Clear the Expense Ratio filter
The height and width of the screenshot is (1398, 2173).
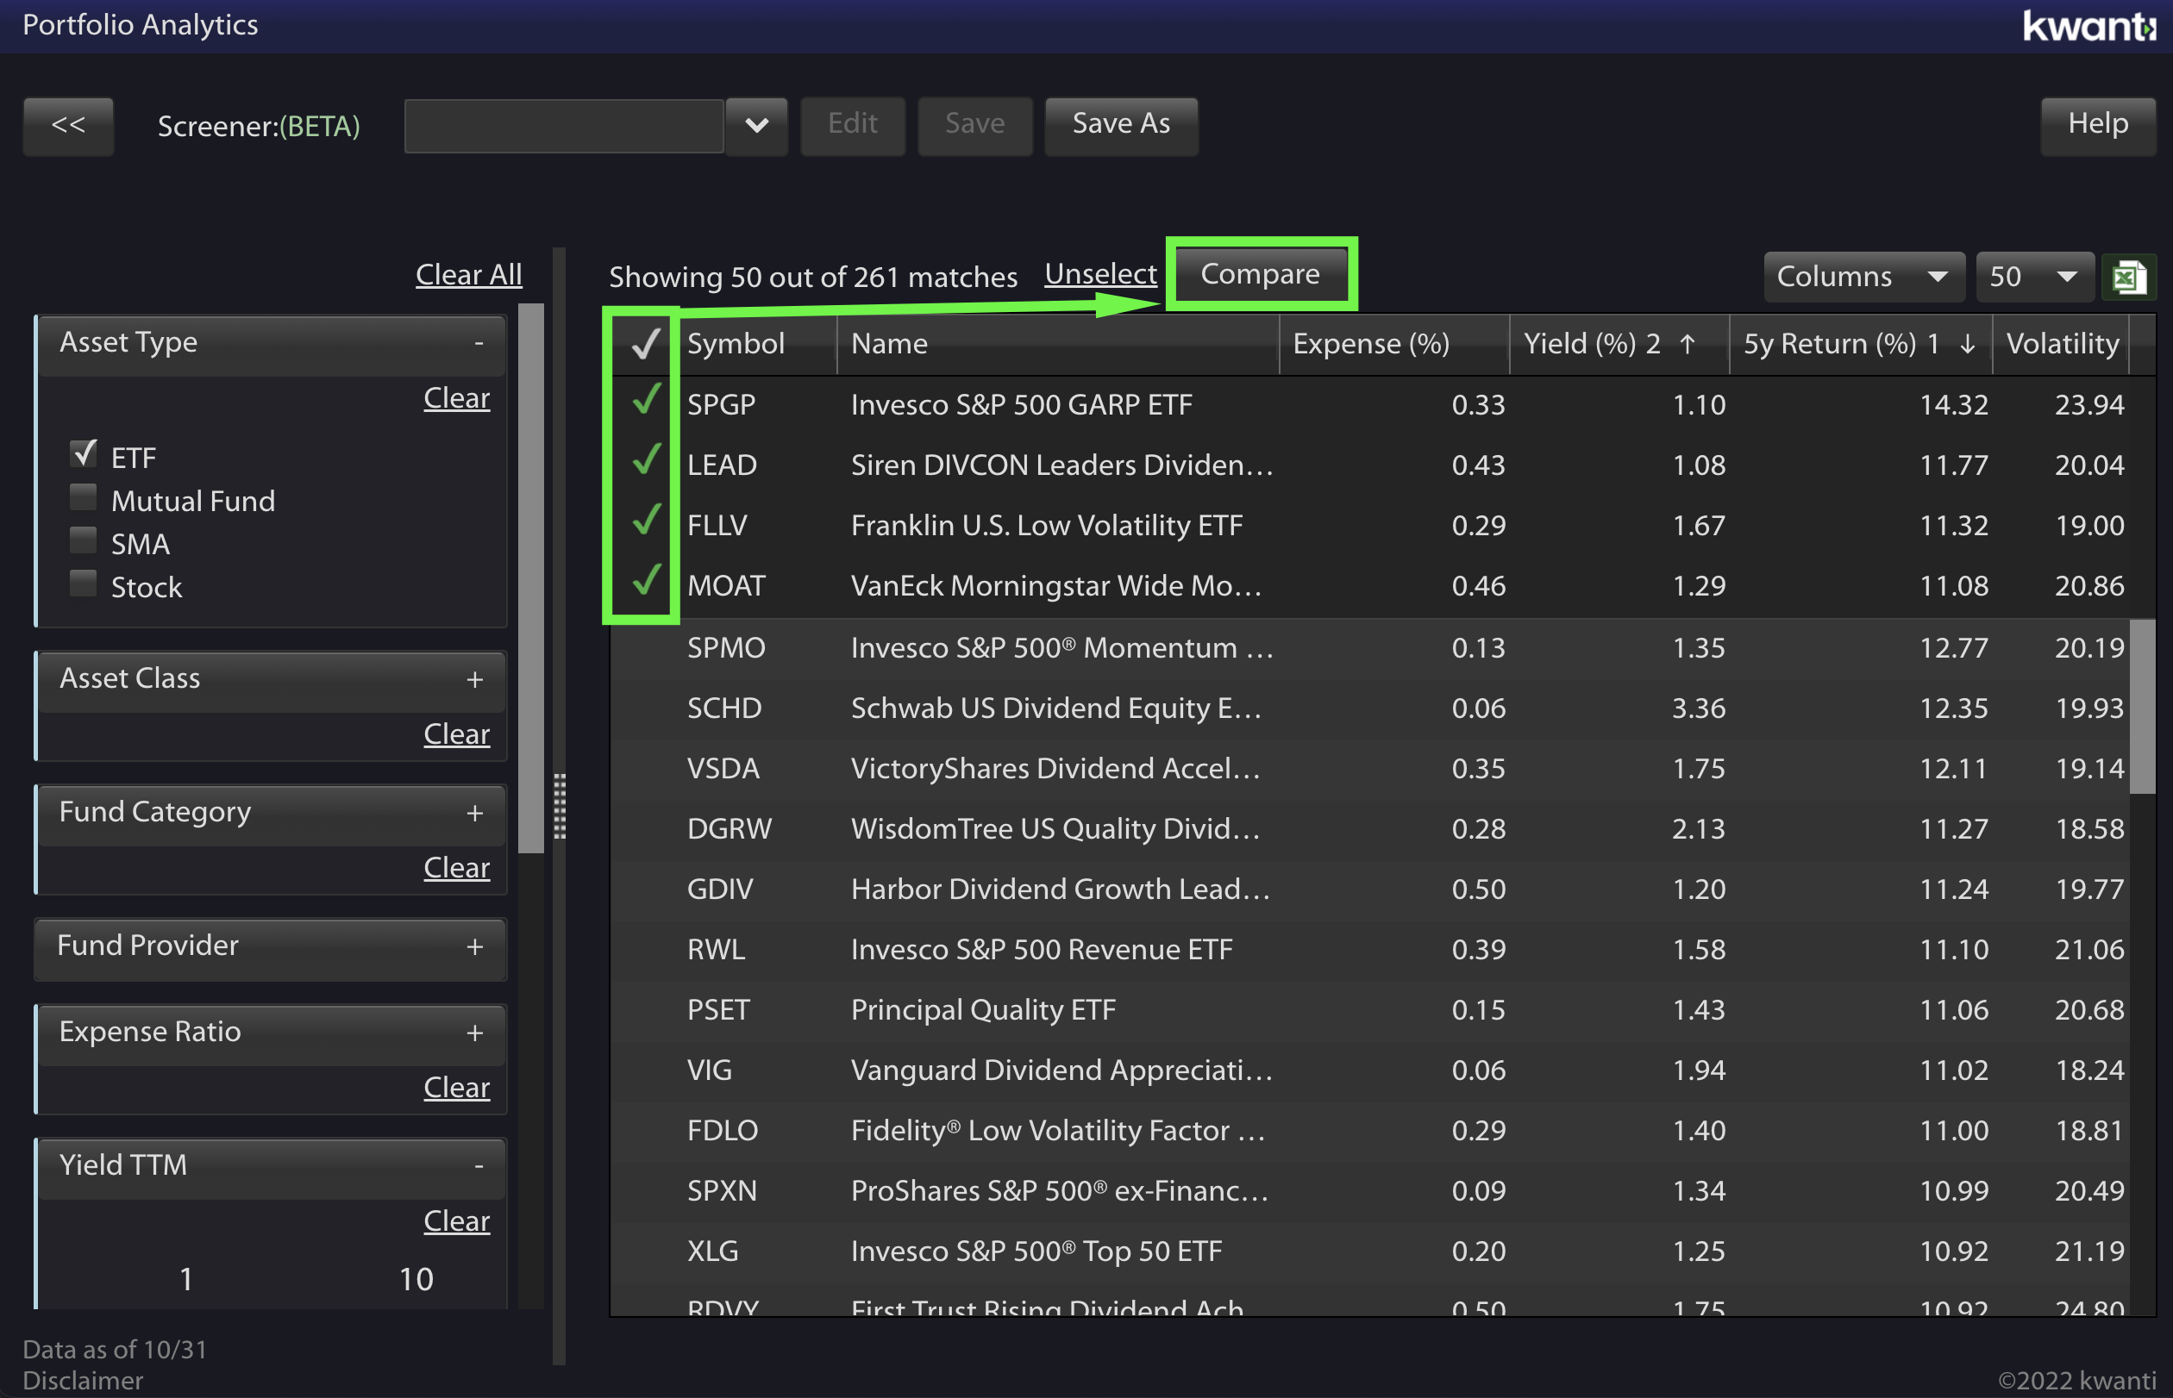point(457,1087)
